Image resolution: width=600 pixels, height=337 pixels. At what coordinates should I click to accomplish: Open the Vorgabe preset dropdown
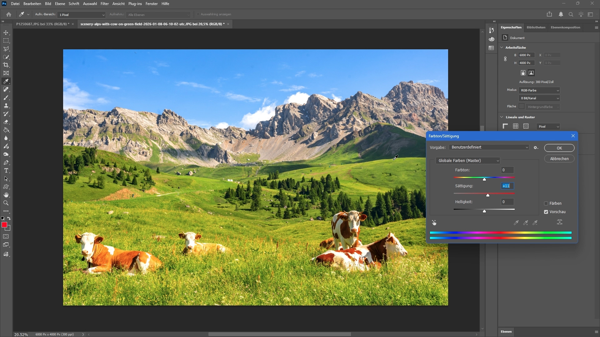(x=489, y=147)
